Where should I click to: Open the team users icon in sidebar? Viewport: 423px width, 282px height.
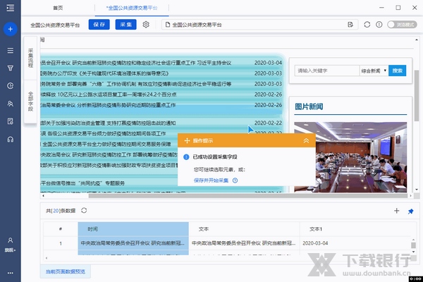[11, 104]
